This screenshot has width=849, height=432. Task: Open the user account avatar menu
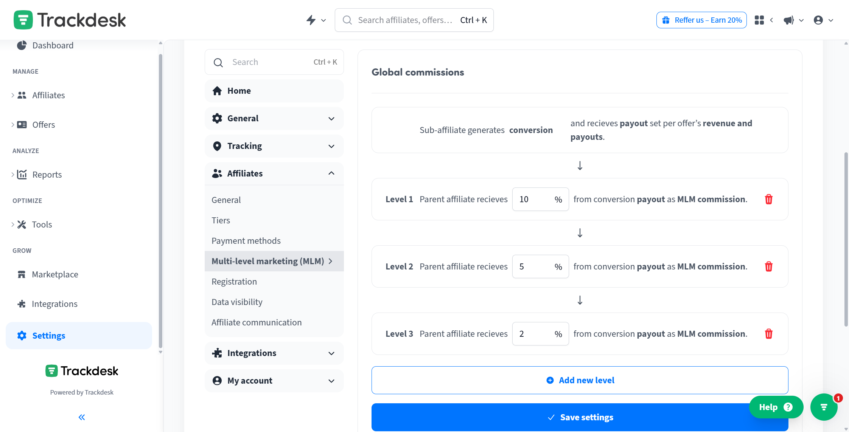818,20
